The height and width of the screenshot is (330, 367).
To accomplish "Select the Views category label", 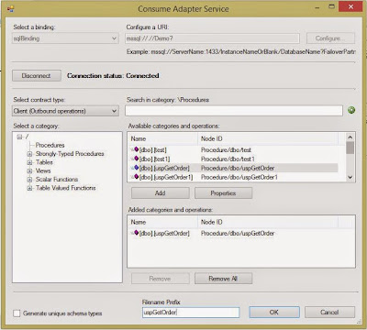I will [x=43, y=170].
